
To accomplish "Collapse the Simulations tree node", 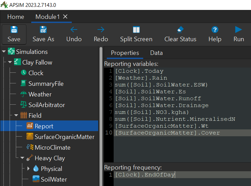I will [4, 51].
